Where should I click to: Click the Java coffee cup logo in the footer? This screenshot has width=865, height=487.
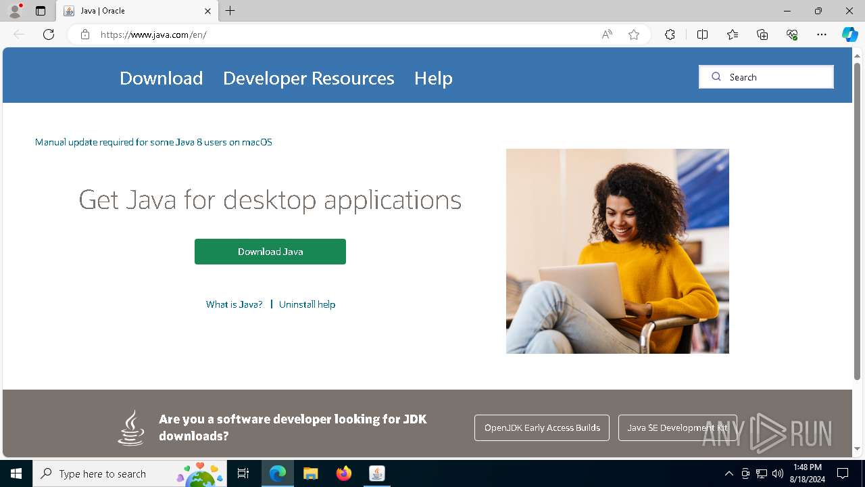click(131, 427)
